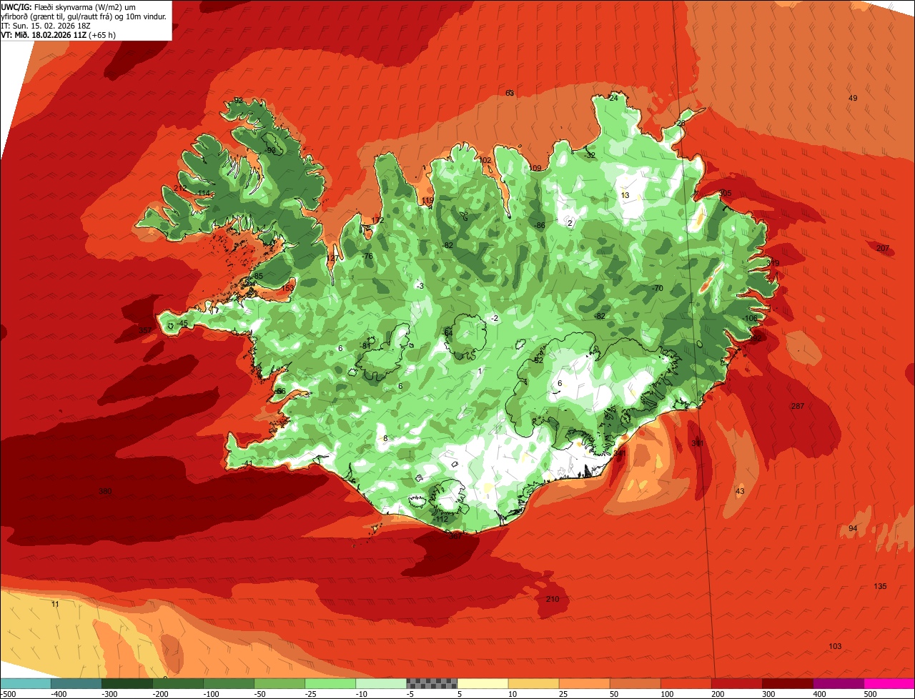
Task: Click the ocean value 287 in the southeast
Action: coord(798,406)
